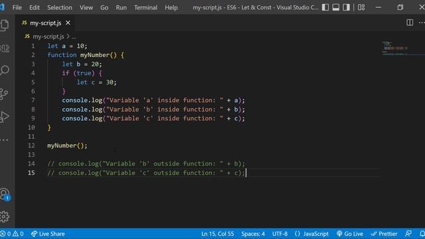
Task: Click Ln 15, Col 55 position indicator
Action: click(x=217, y=234)
